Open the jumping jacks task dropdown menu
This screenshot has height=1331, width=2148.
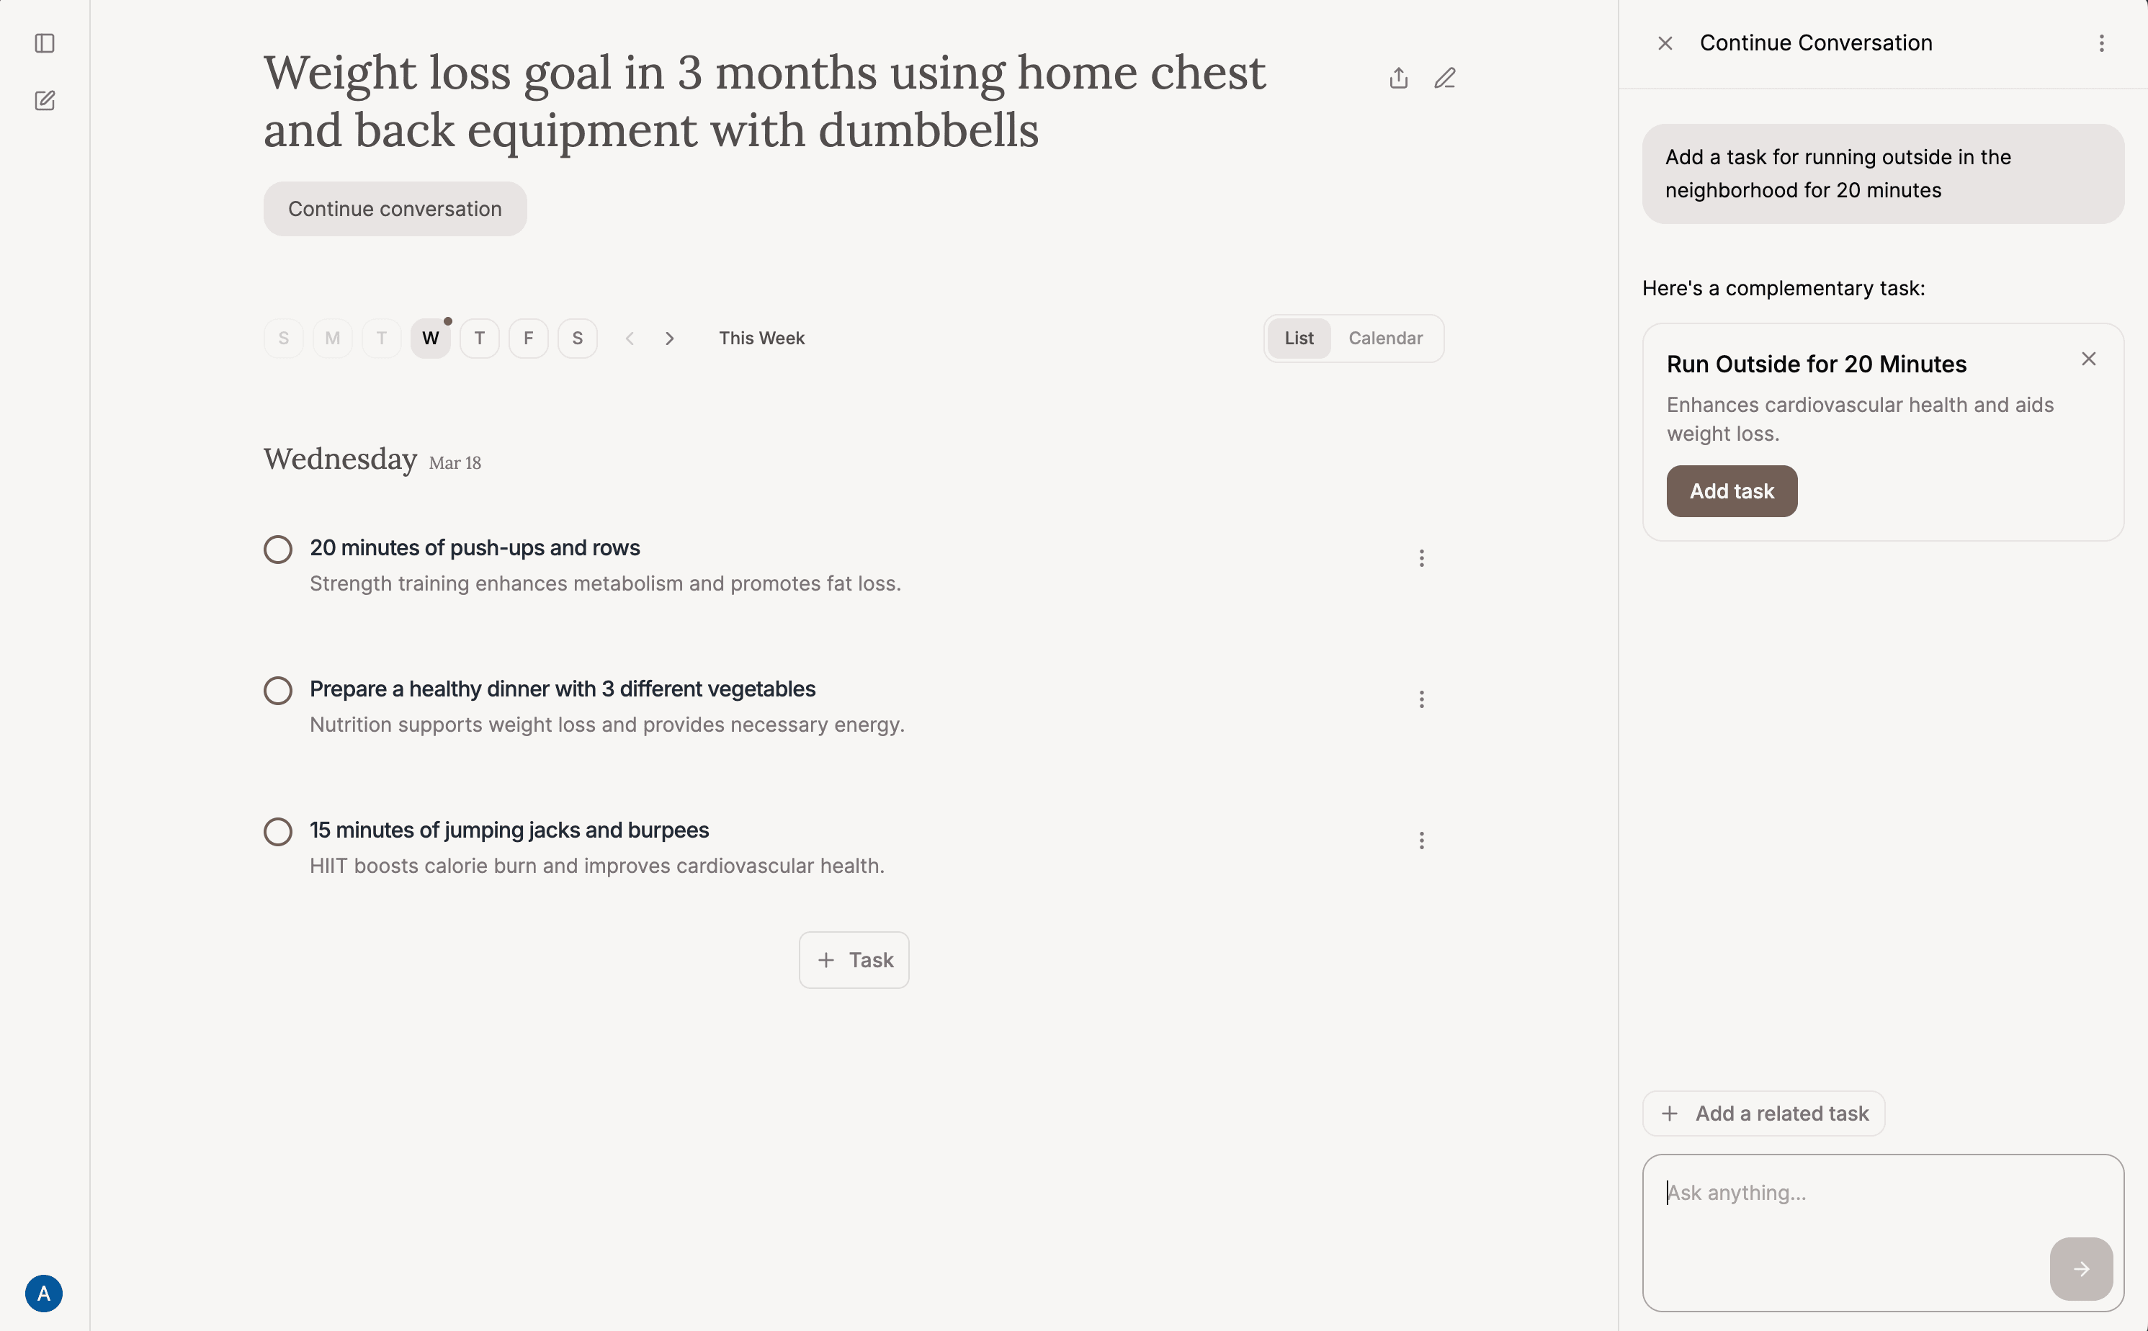pos(1421,840)
